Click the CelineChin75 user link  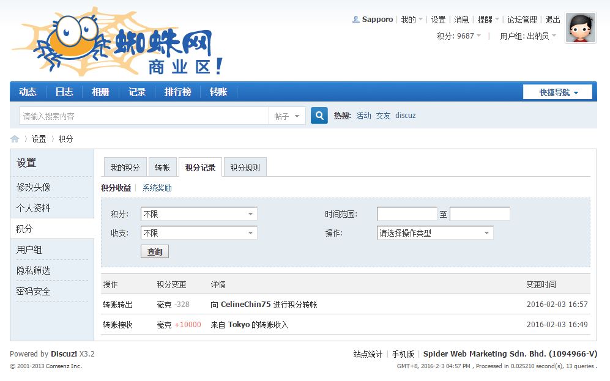pos(245,305)
